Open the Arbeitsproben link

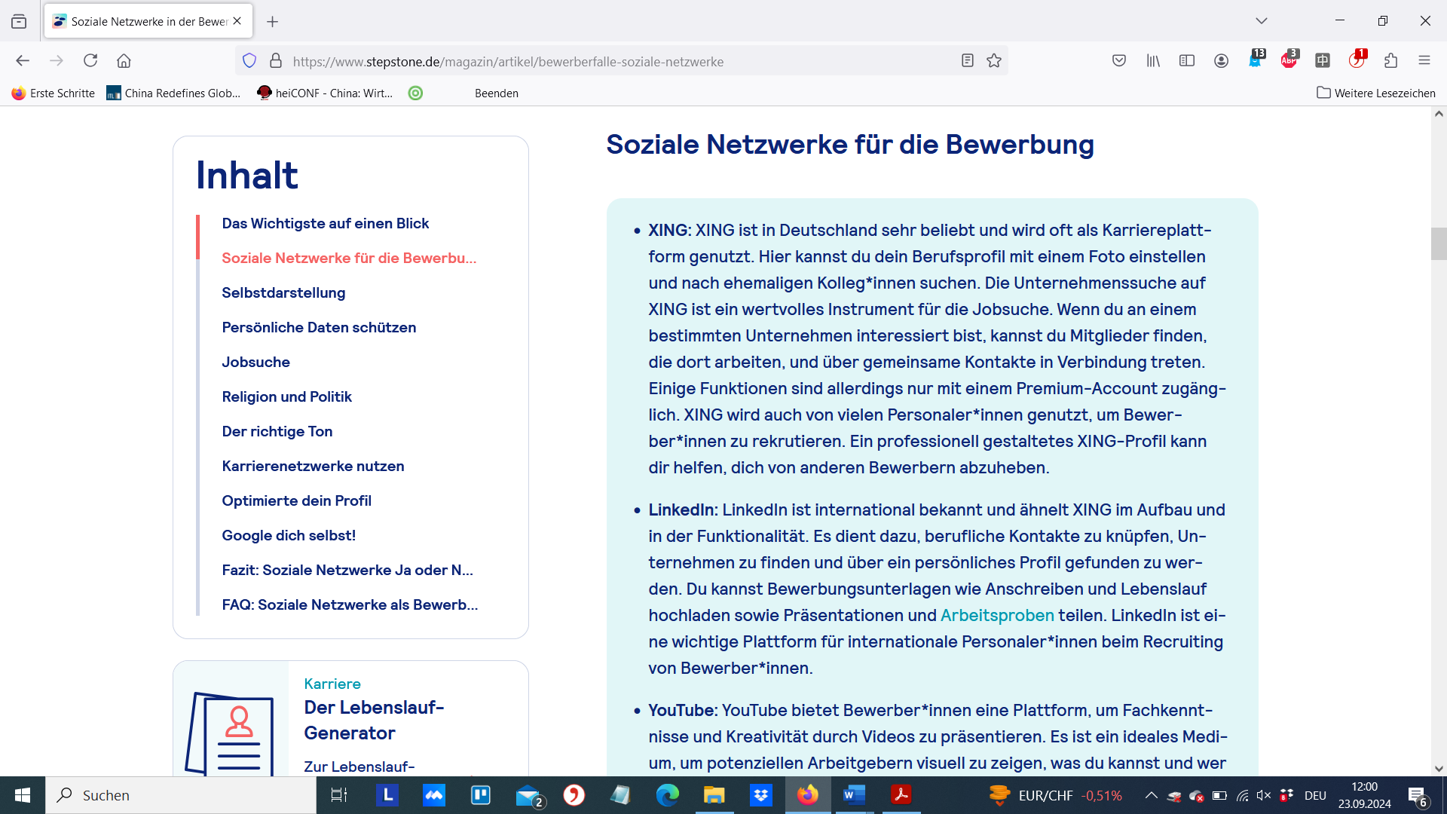pos(997,615)
